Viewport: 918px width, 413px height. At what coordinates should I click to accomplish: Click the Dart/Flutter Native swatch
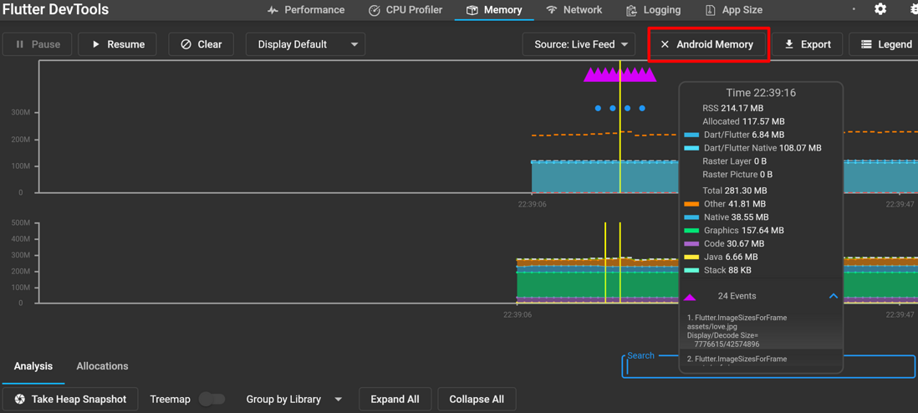[x=691, y=148]
